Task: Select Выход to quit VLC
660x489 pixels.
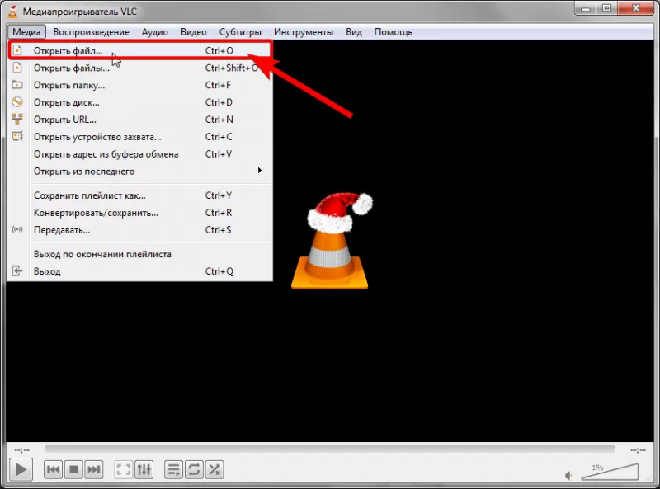Action: click(x=139, y=271)
